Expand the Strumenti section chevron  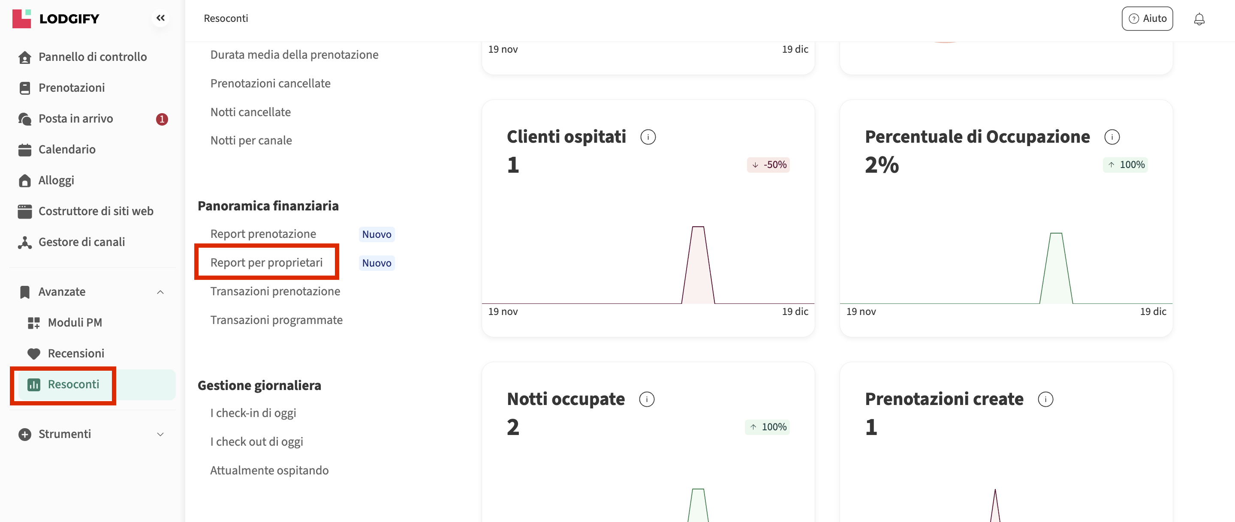pos(161,434)
